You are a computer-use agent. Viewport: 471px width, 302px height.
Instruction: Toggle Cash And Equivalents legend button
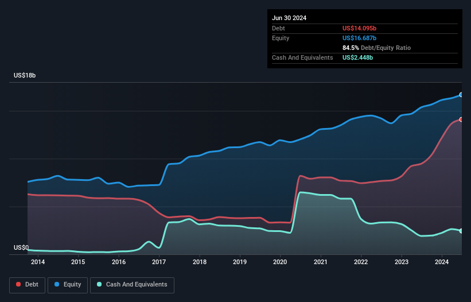pyautogui.click(x=132, y=285)
